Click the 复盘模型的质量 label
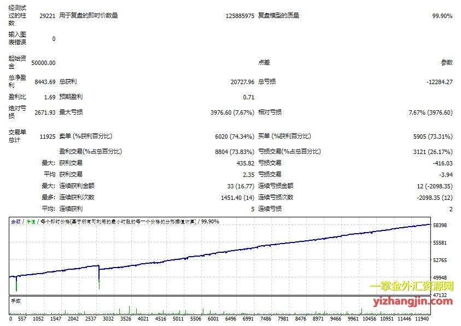Image resolution: width=461 pixels, height=326 pixels. click(x=278, y=15)
